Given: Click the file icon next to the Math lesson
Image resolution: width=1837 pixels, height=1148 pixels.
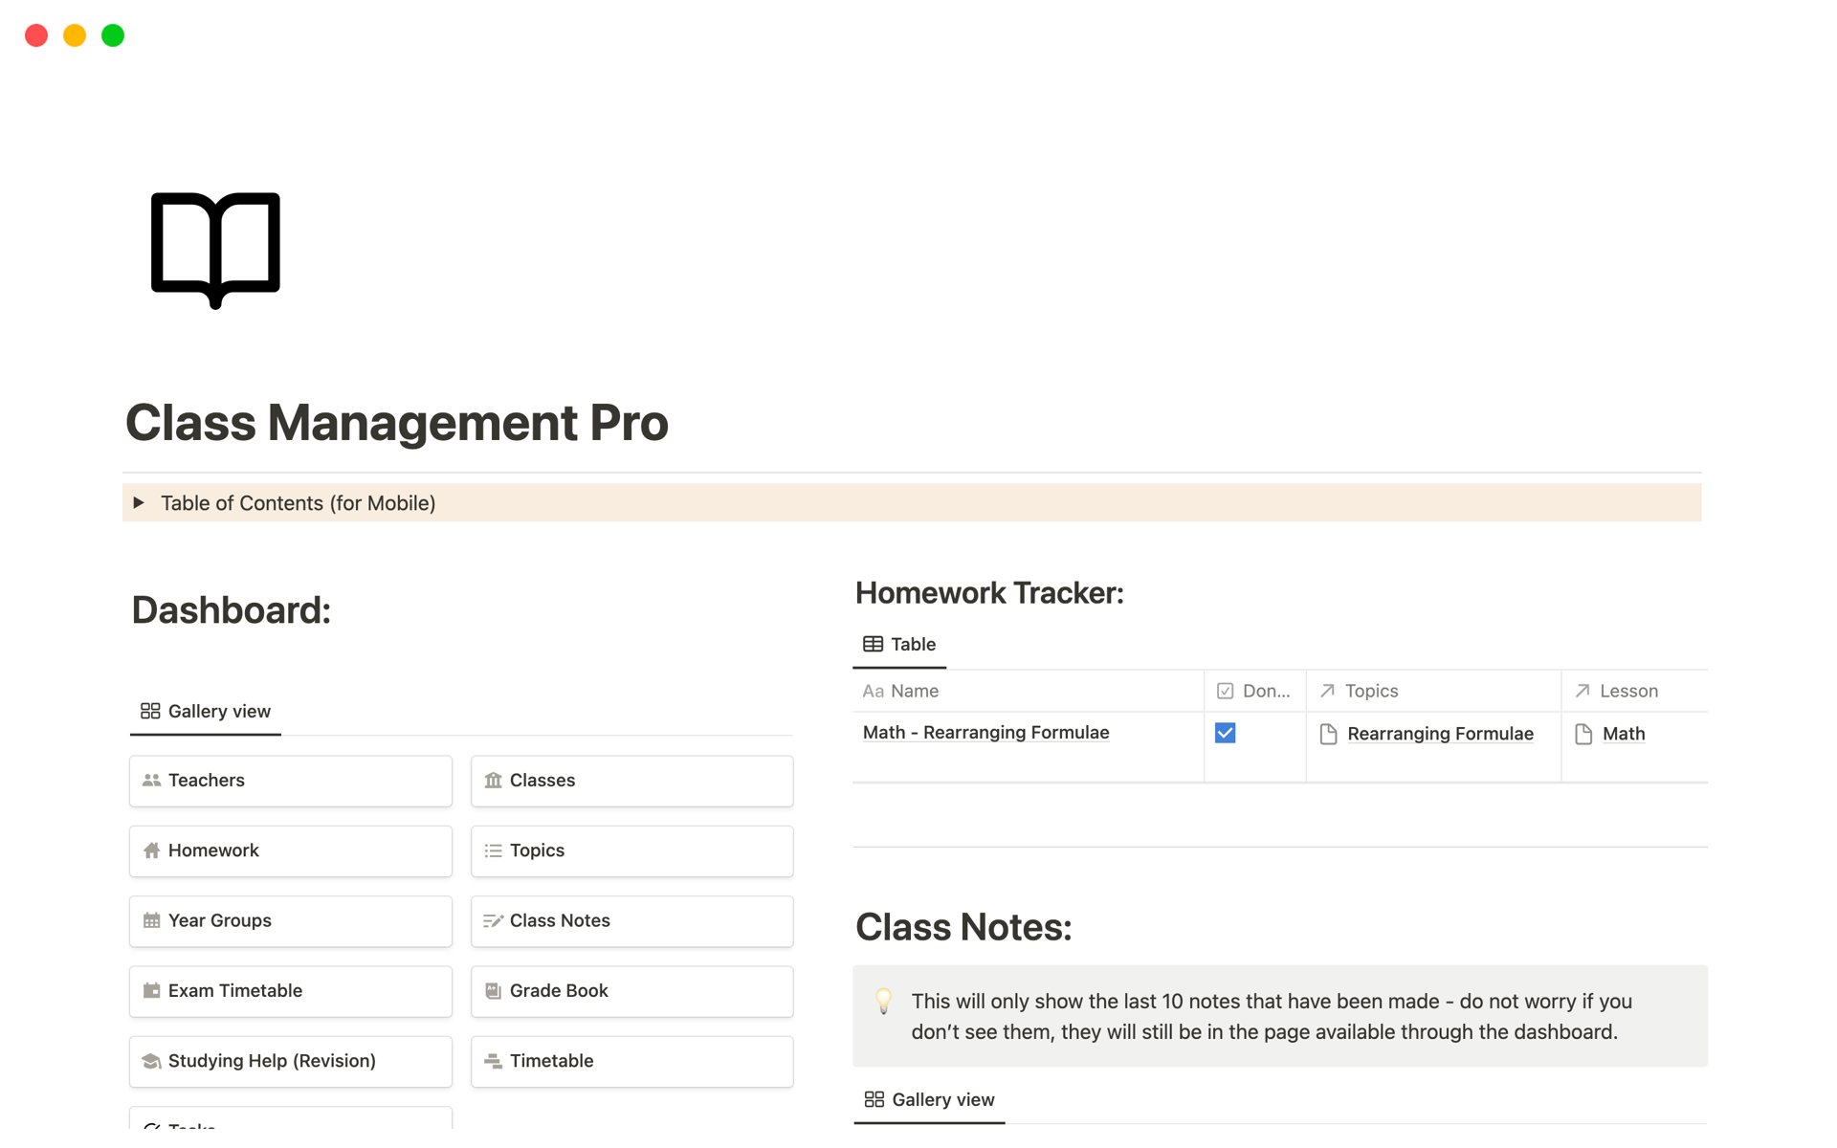Looking at the screenshot, I should pos(1583,733).
